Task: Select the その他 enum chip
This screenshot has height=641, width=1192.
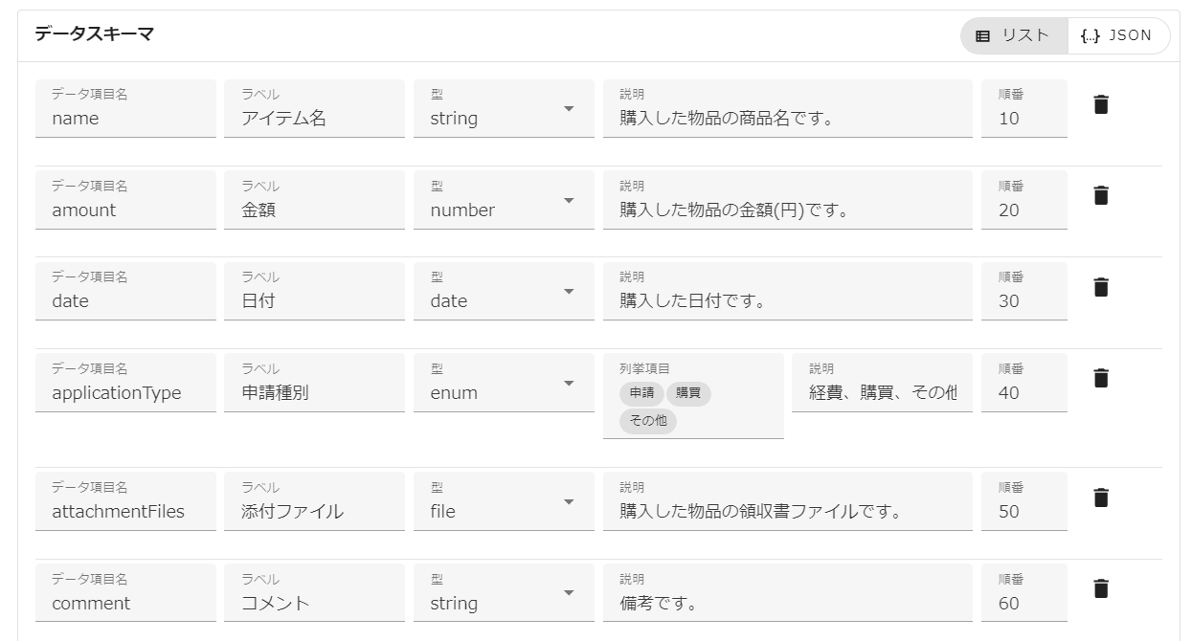Action: (x=648, y=421)
